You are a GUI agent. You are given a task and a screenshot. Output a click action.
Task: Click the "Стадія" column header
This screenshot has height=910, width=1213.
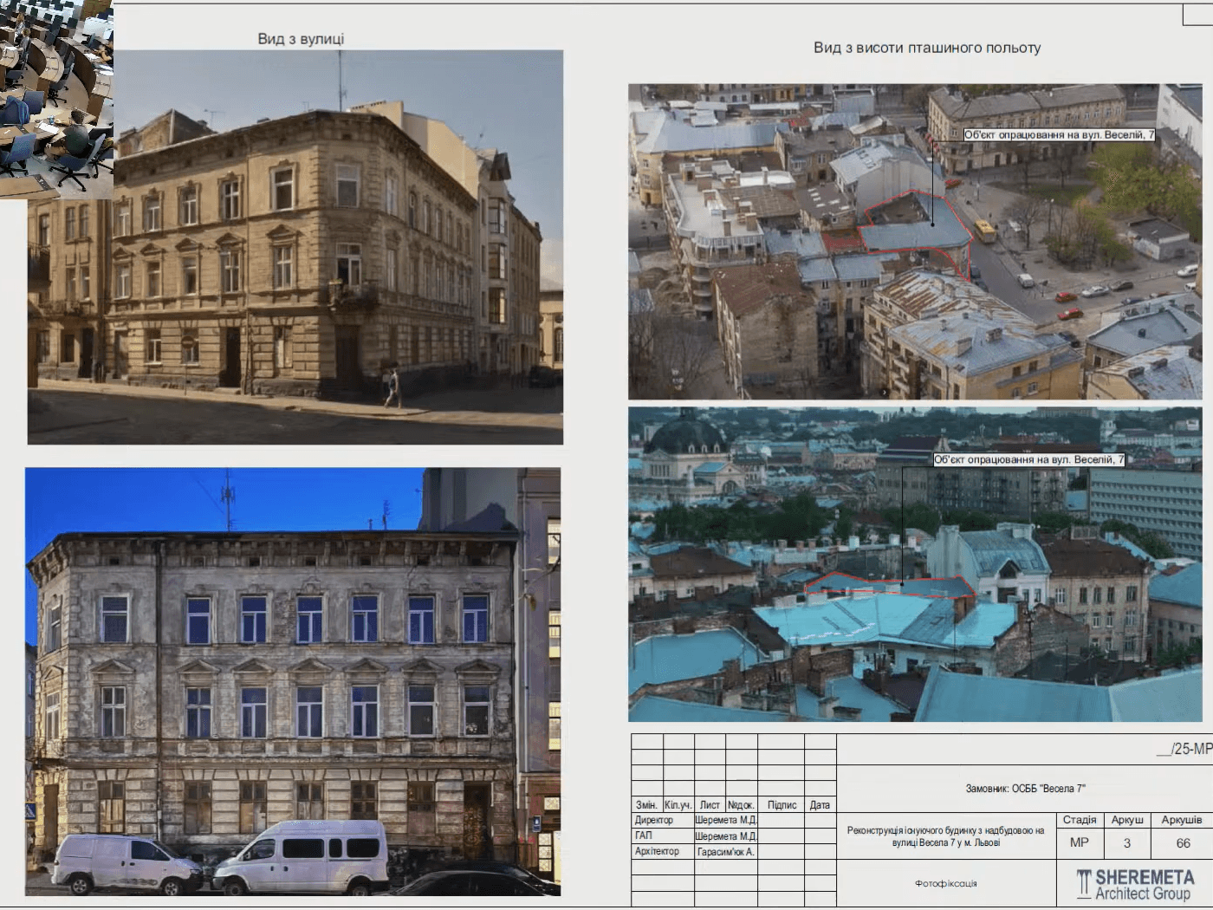point(1079,820)
